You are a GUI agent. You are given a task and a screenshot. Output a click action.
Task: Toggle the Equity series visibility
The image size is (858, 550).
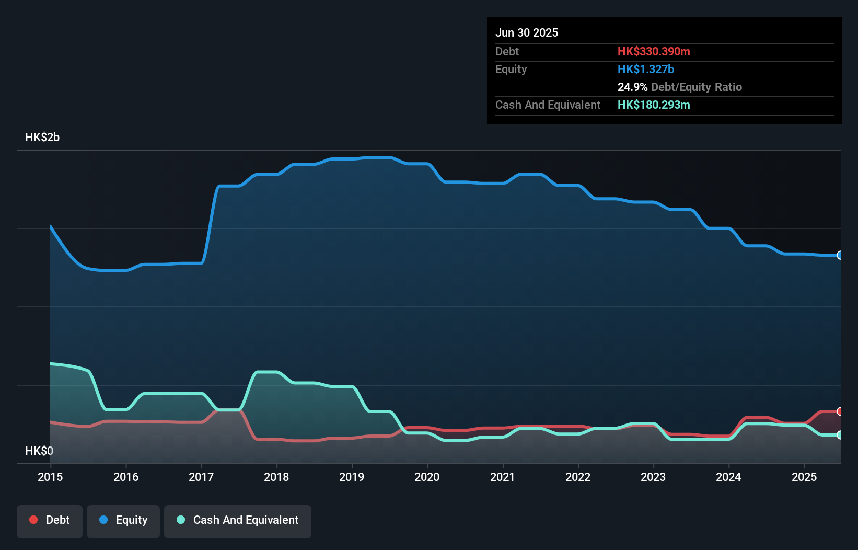[123, 521]
